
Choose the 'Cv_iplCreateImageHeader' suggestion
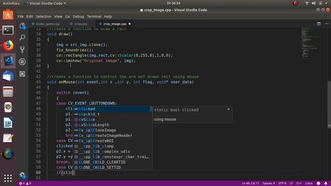tap(112, 135)
